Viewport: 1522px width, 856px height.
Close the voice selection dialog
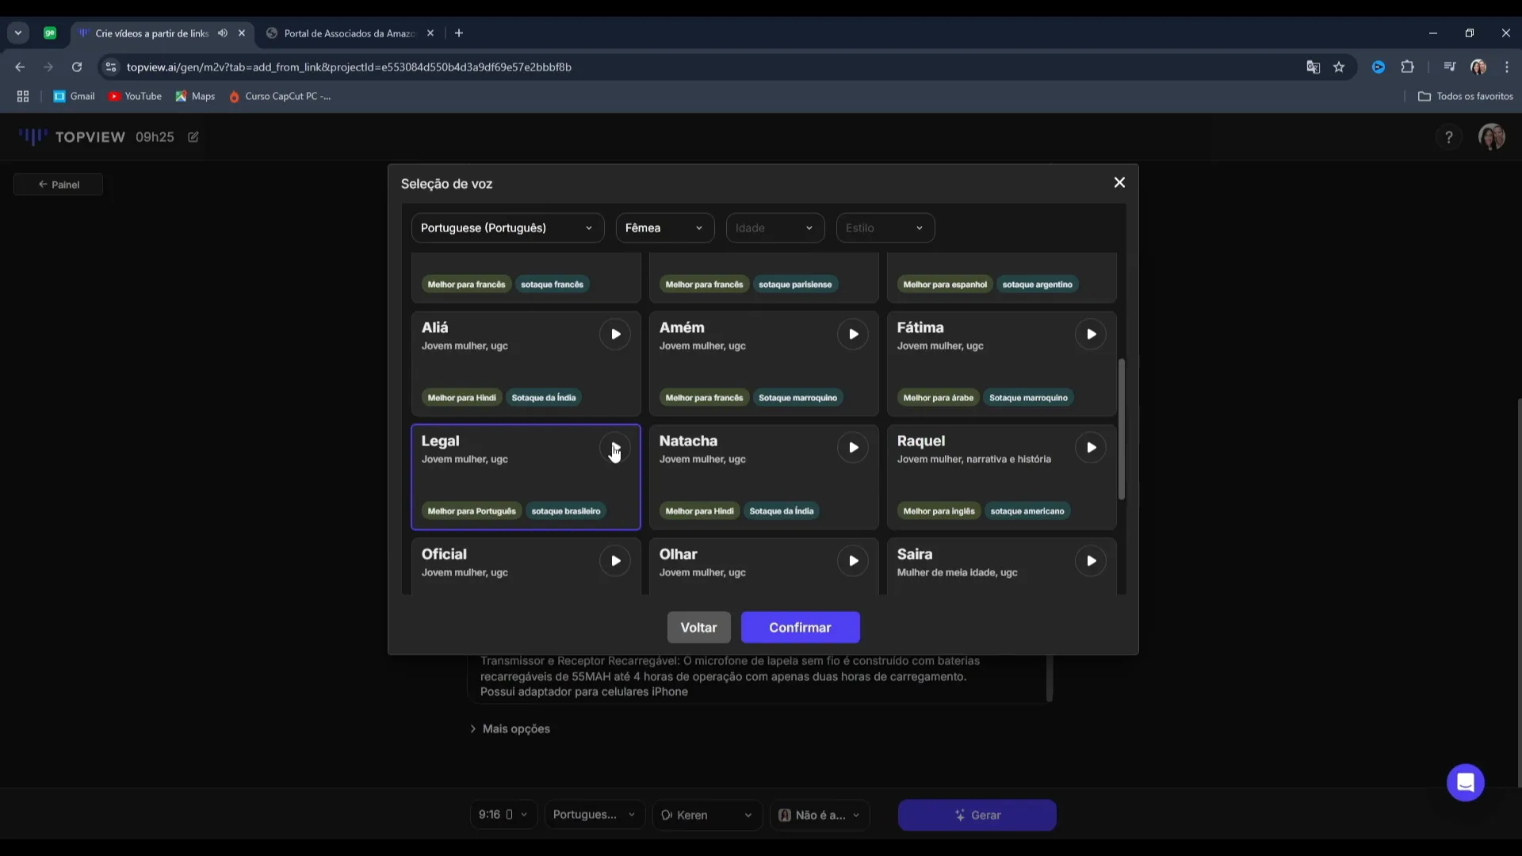pyautogui.click(x=1119, y=182)
